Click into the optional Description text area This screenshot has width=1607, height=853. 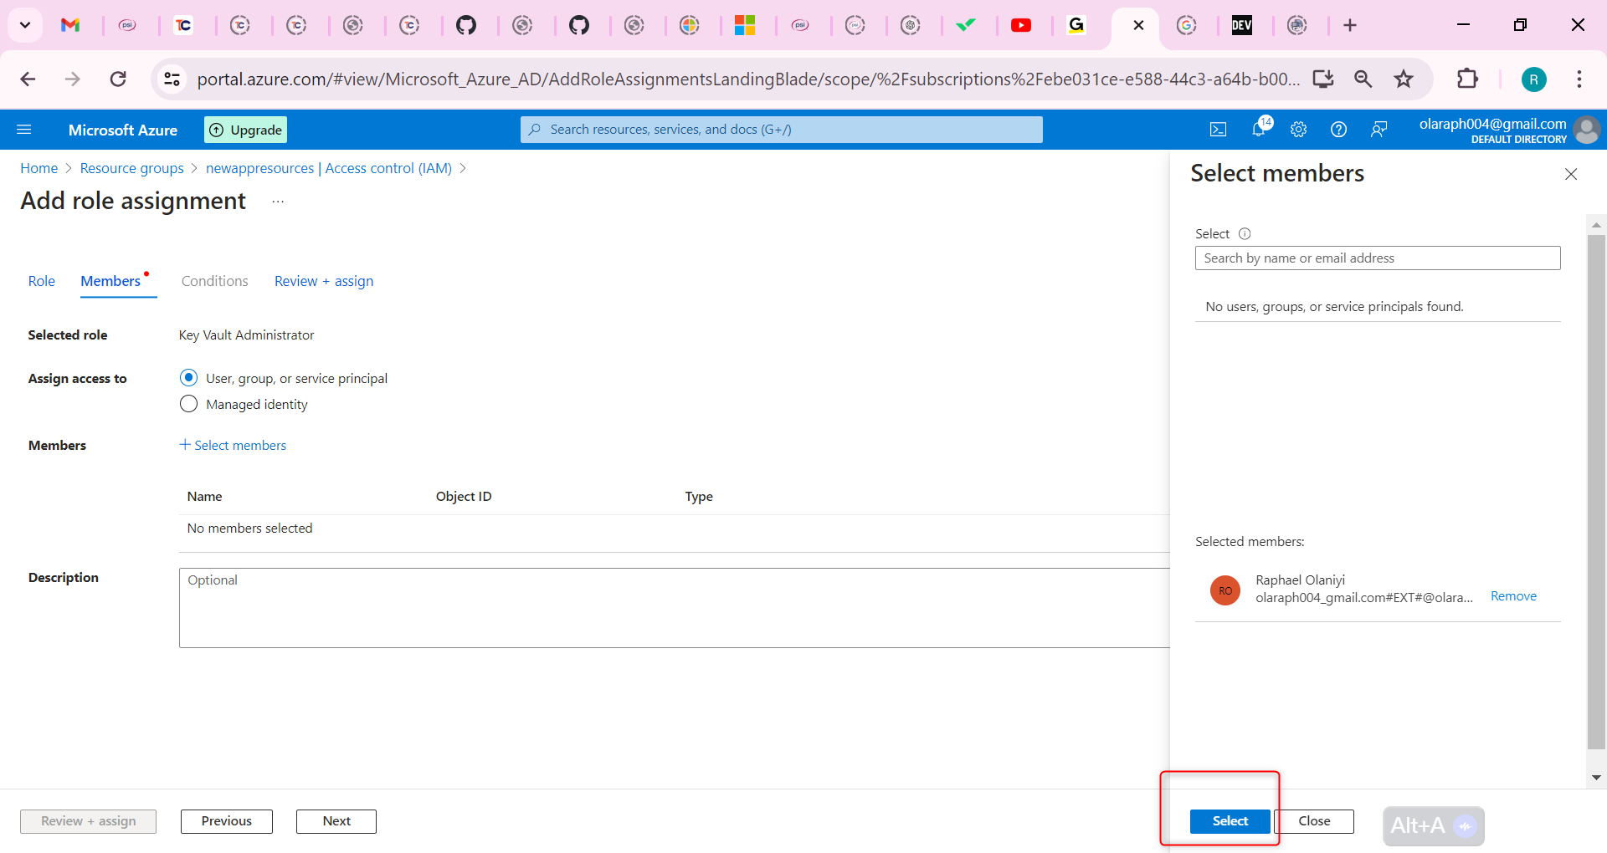(x=675, y=608)
